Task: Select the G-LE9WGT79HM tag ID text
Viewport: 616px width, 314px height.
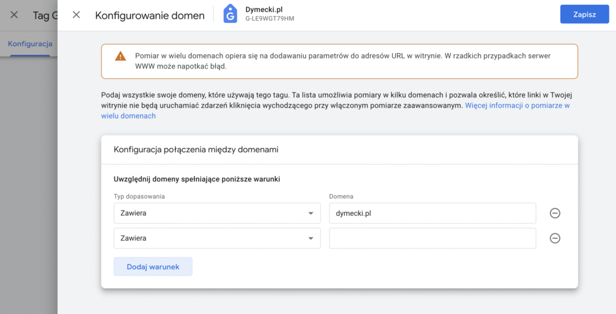Action: click(x=269, y=19)
